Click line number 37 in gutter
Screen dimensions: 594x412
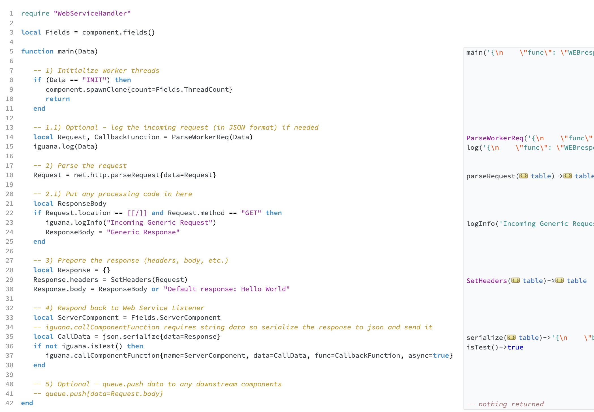point(9,356)
